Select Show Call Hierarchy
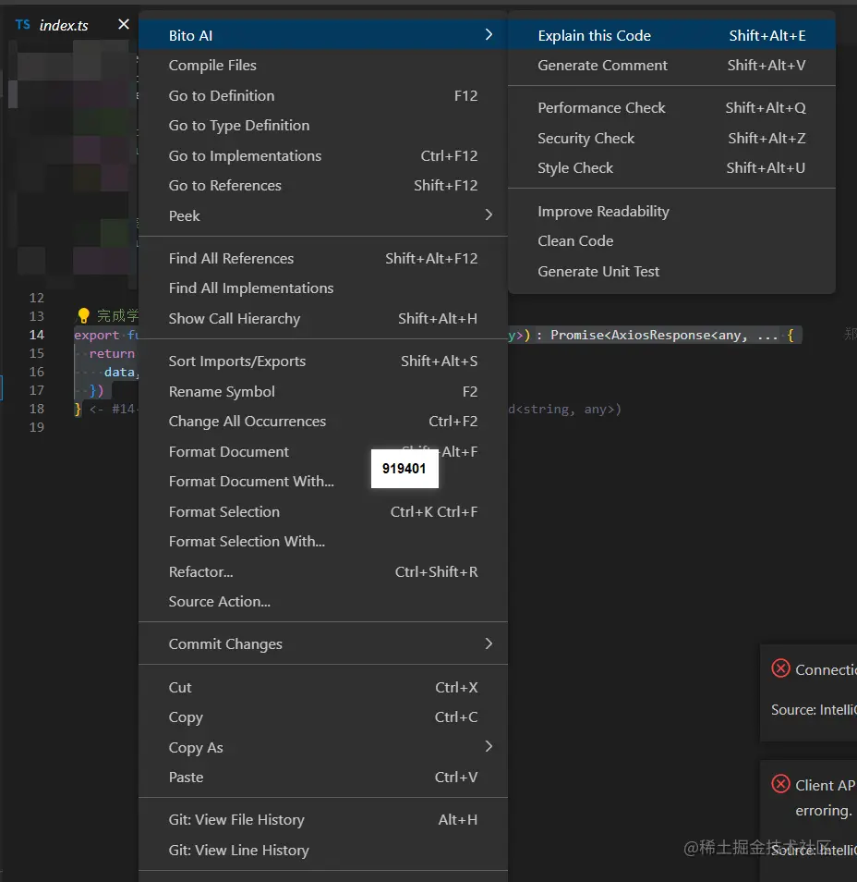Screen dimensions: 857x882 [x=323, y=318]
